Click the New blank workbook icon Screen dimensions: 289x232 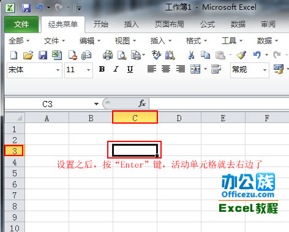[x=13, y=55]
